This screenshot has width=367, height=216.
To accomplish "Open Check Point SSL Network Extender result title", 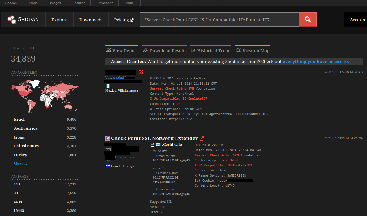I will 154,138.
